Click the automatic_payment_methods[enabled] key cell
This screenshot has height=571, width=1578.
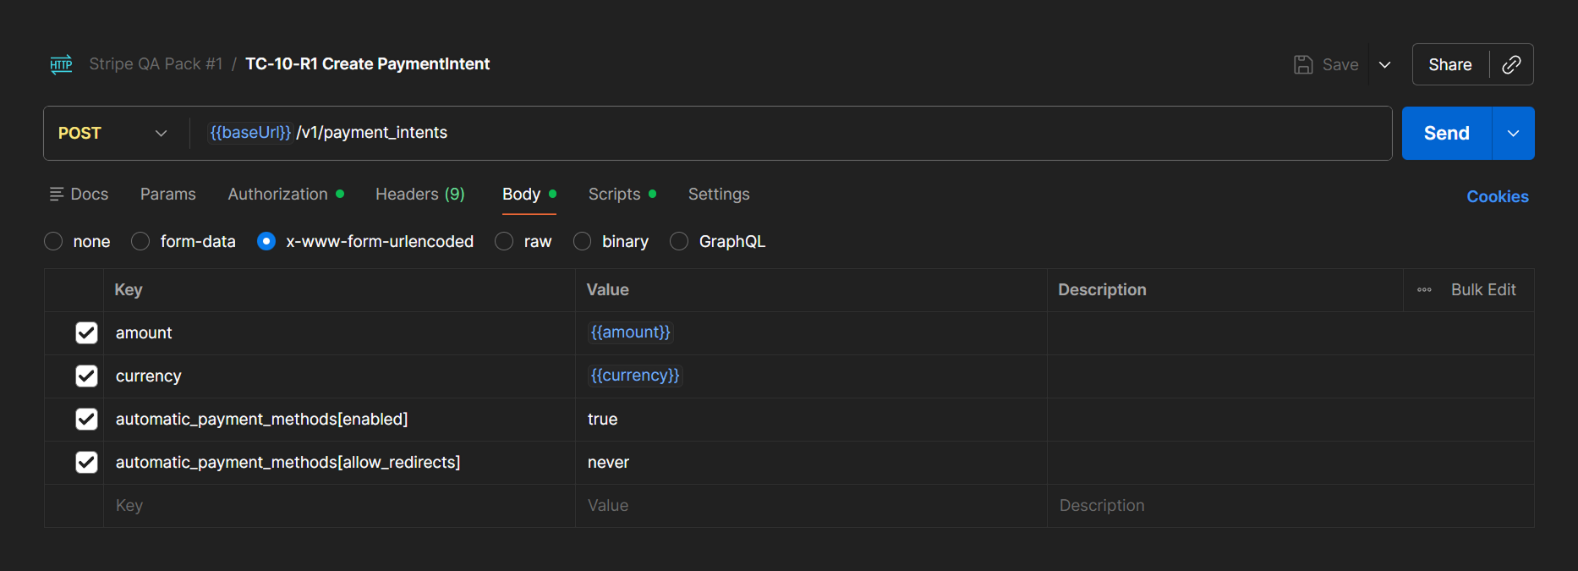[x=339, y=420]
